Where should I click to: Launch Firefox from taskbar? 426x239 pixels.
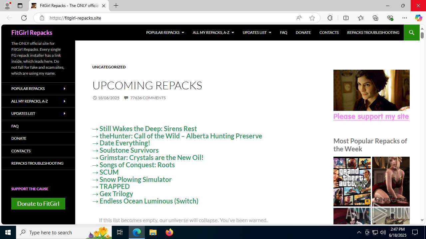[169, 232]
